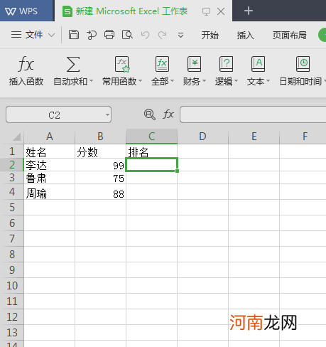The width and height of the screenshot is (326, 347).
Task: Click the Print icon in quick toolbar
Action: 109,35
